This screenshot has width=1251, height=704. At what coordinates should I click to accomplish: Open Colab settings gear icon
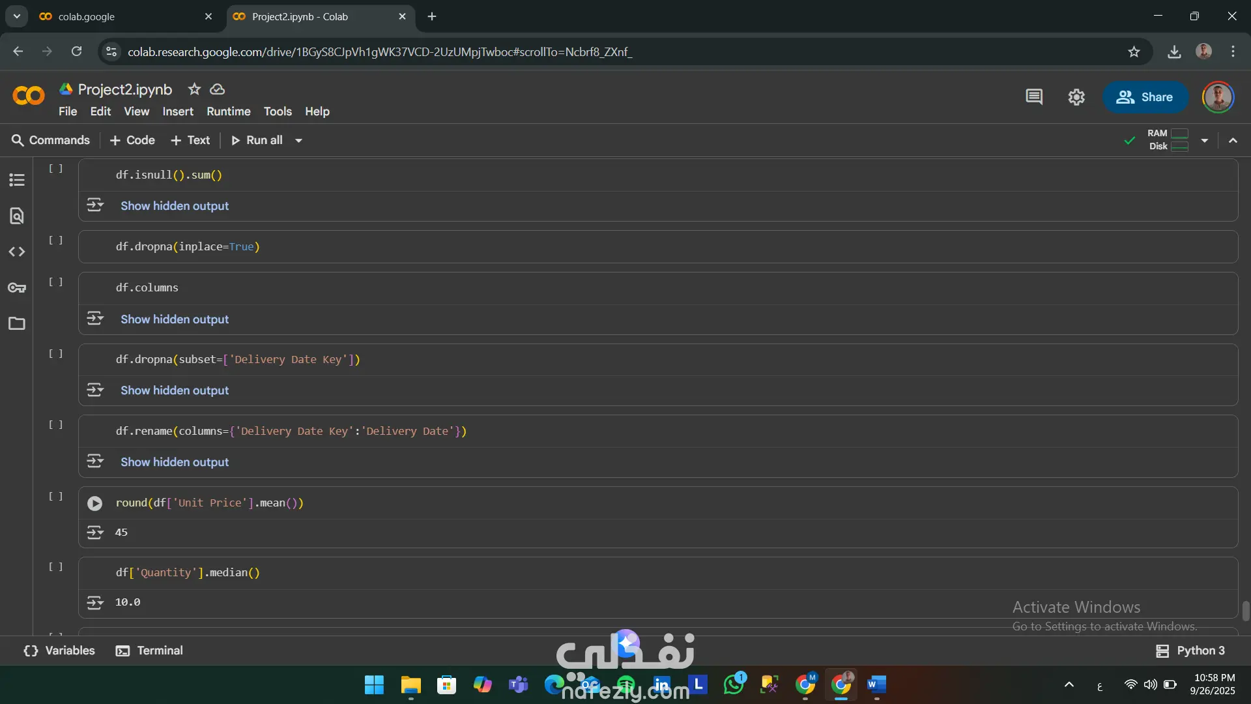click(x=1076, y=97)
